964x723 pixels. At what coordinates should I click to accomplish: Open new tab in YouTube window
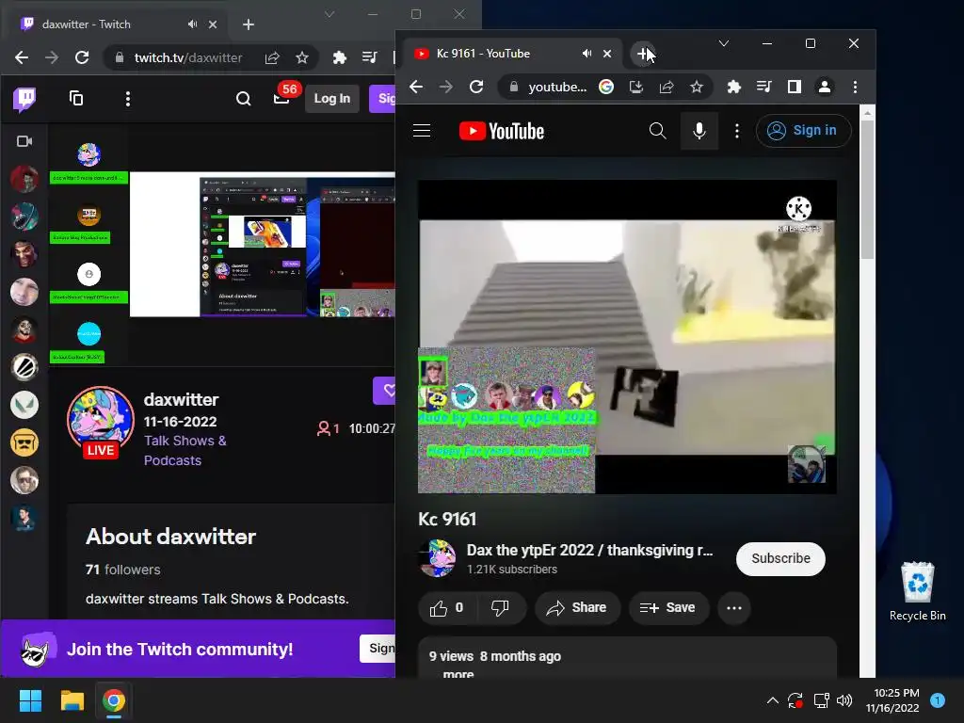(x=643, y=54)
